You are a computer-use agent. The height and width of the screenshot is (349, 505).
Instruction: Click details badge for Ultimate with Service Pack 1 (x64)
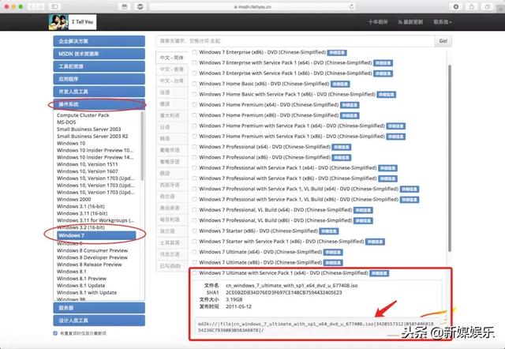[379, 273]
